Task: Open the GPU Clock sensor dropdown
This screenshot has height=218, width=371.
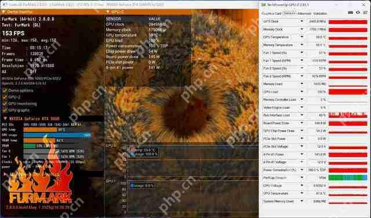Action: click(x=301, y=21)
